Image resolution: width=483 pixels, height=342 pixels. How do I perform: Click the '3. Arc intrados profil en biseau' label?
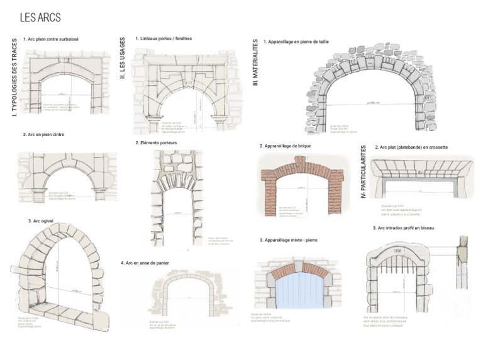click(x=404, y=228)
